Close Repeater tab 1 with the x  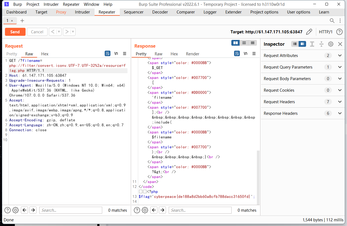pyautogui.click(x=12, y=21)
